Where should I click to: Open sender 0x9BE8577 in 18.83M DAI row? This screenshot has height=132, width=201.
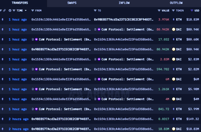[x=61, y=129]
